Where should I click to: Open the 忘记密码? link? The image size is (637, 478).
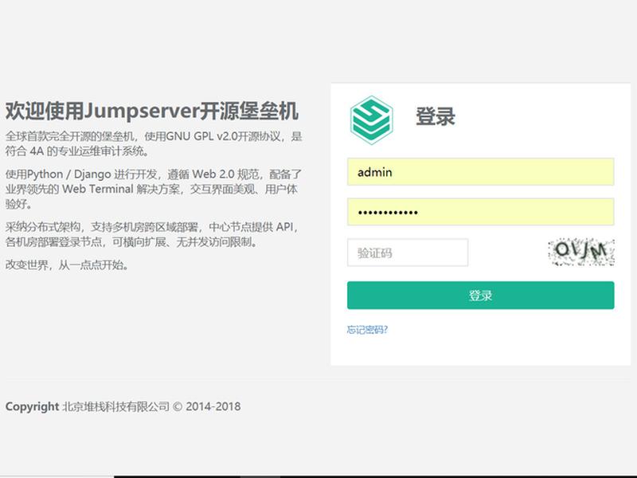click(x=367, y=329)
